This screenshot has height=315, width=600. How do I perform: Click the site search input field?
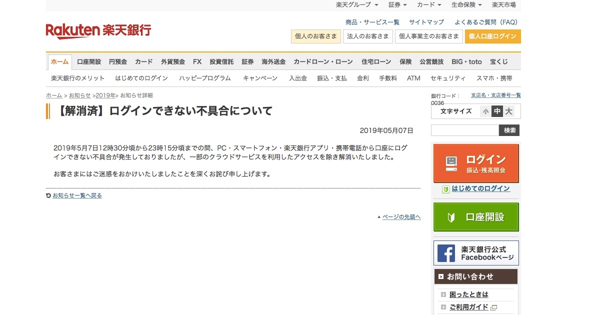[x=464, y=130]
